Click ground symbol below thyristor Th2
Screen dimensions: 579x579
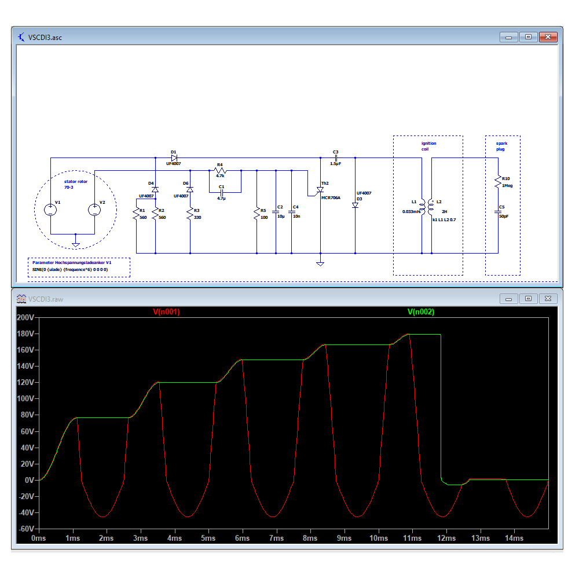(x=320, y=264)
